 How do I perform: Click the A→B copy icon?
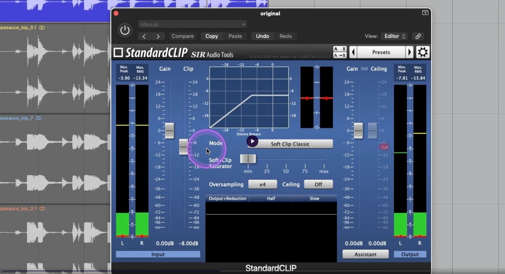(340, 55)
